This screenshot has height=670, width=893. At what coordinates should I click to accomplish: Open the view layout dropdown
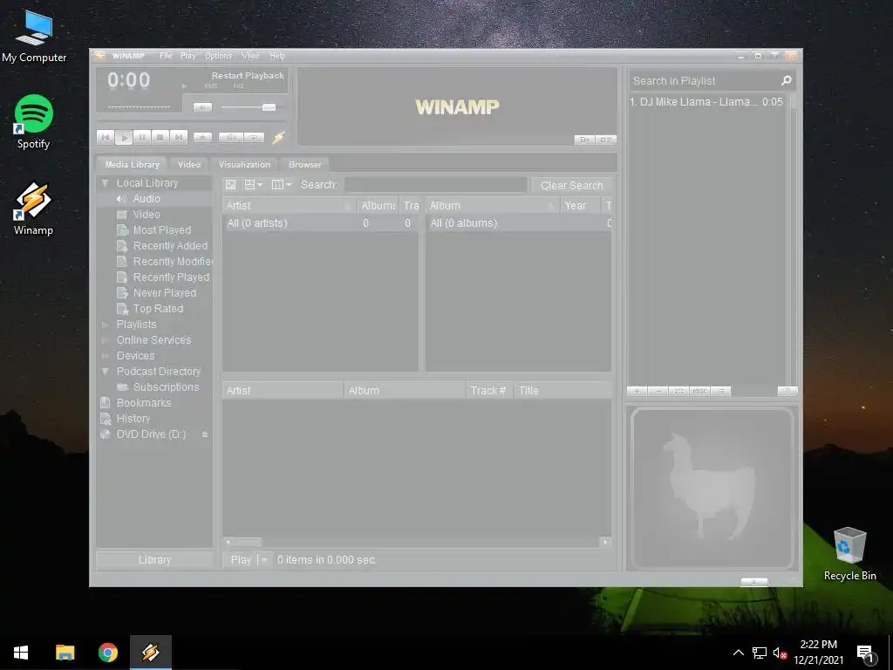click(254, 185)
